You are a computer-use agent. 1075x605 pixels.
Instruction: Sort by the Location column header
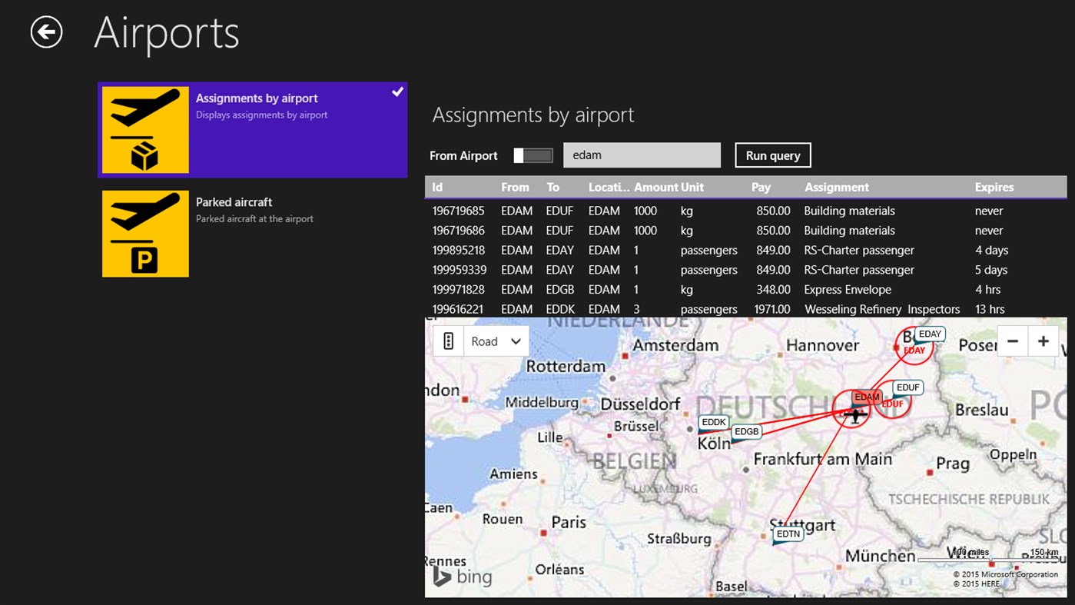609,187
